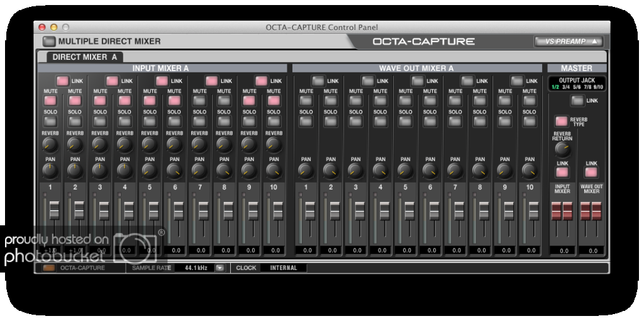This screenshot has width=644, height=321.
Task: Toggle Multiple Direct Mixer button
Action: [49, 41]
